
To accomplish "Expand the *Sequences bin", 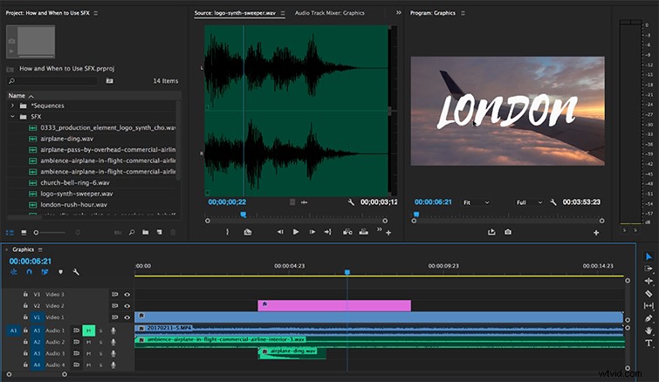I will [12, 106].
